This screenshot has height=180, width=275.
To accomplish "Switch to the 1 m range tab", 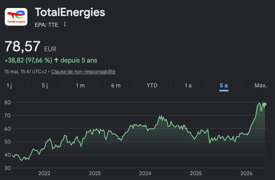I will pyautogui.click(x=80, y=85).
